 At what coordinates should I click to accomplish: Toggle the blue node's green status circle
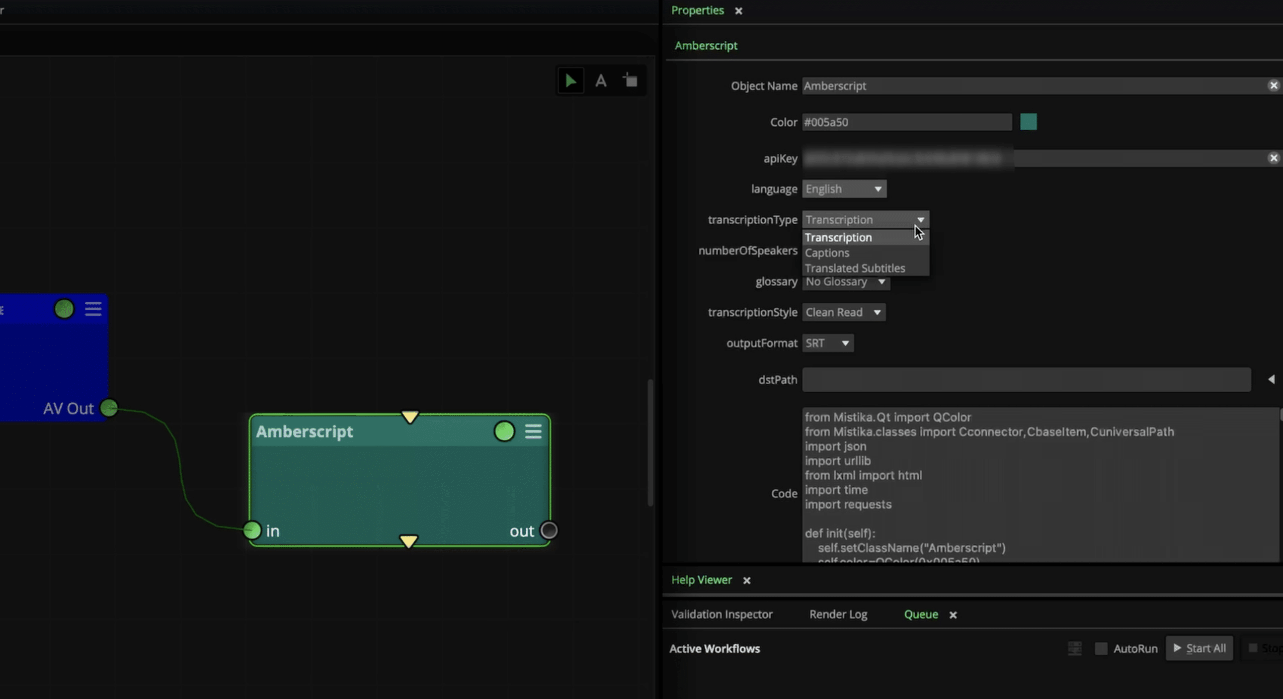(x=64, y=309)
